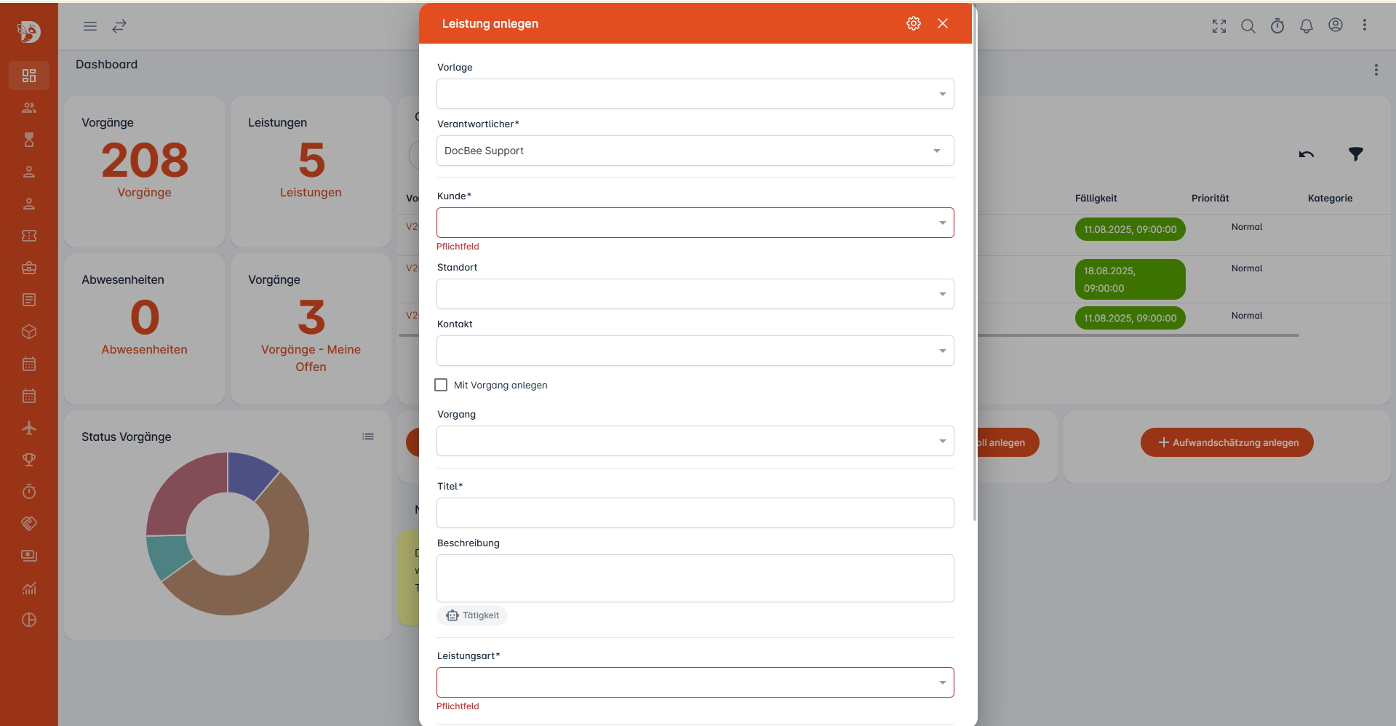Open the magnifier search icon
Viewport: 1396px width, 726px height.
pyautogui.click(x=1248, y=26)
